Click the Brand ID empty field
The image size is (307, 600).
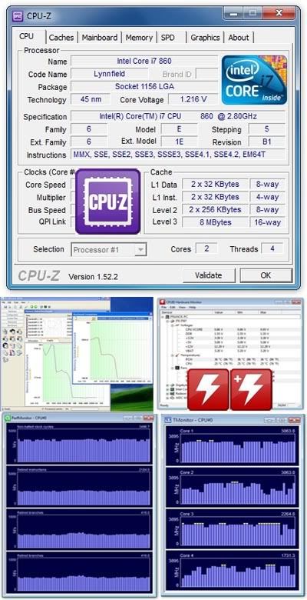tap(206, 74)
